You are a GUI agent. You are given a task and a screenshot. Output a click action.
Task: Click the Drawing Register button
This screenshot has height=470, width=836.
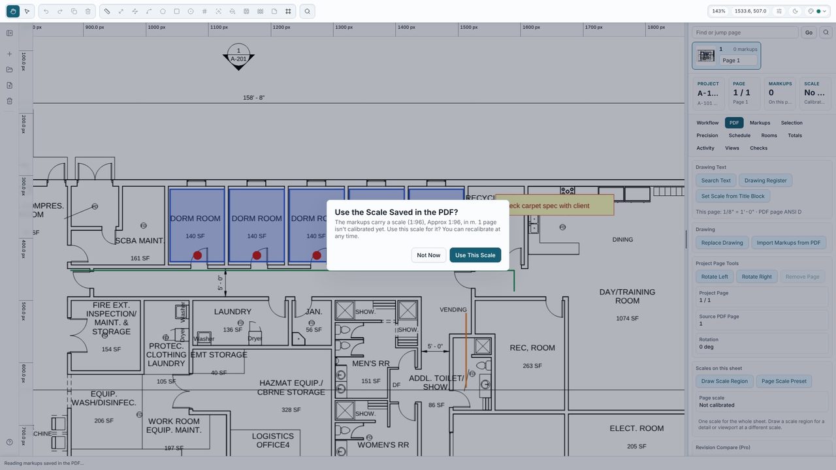[765, 180]
